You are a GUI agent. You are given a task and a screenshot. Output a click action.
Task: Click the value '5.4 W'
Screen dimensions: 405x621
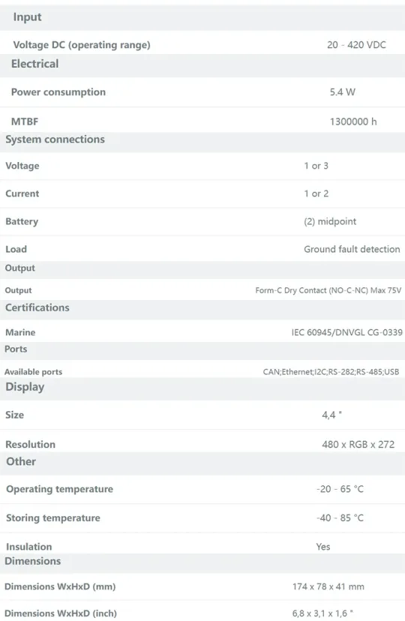click(343, 92)
